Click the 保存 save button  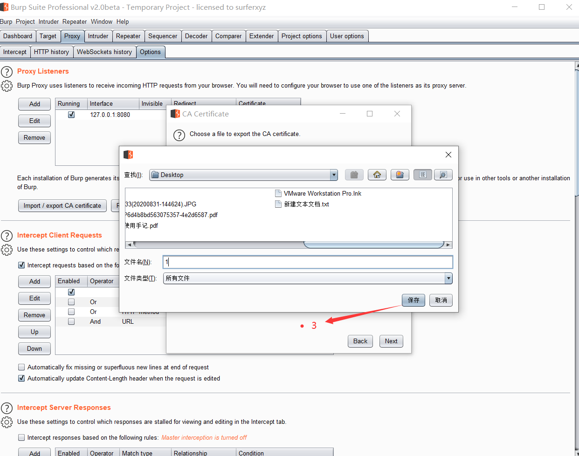pos(414,300)
